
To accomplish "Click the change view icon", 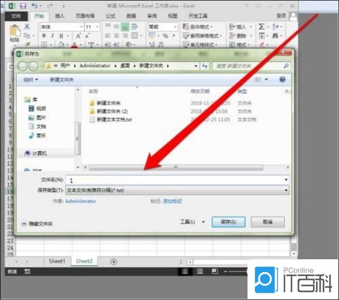I will (258, 79).
